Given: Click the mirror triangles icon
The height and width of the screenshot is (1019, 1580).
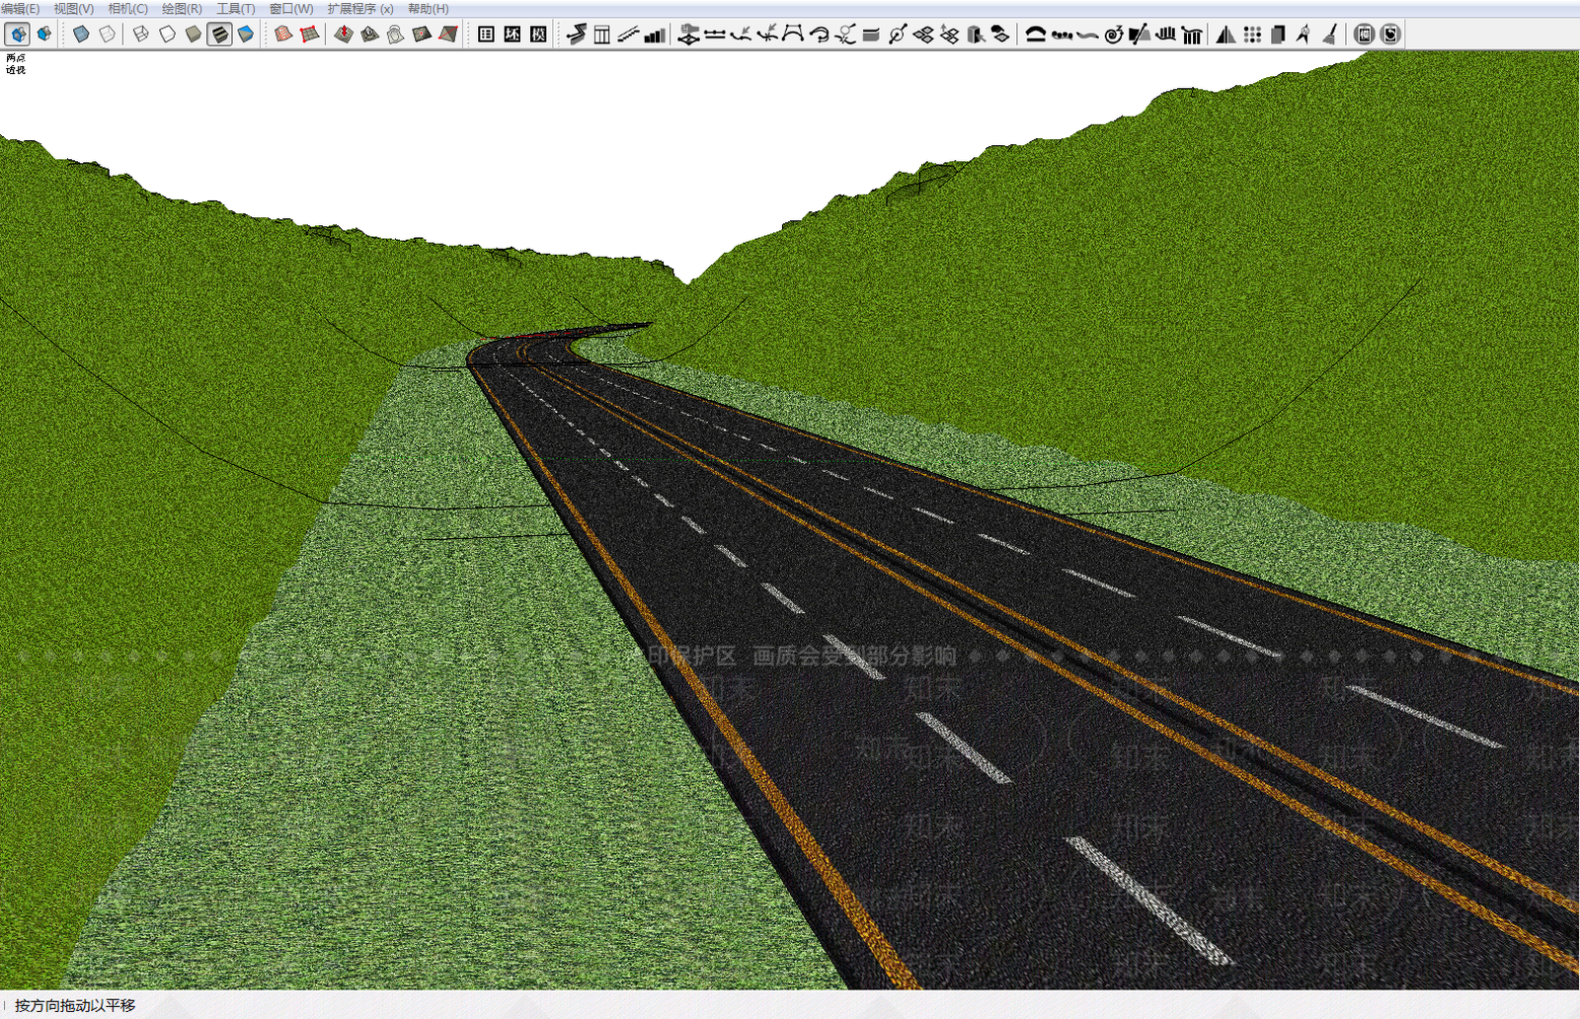Looking at the screenshot, I should click(1225, 35).
